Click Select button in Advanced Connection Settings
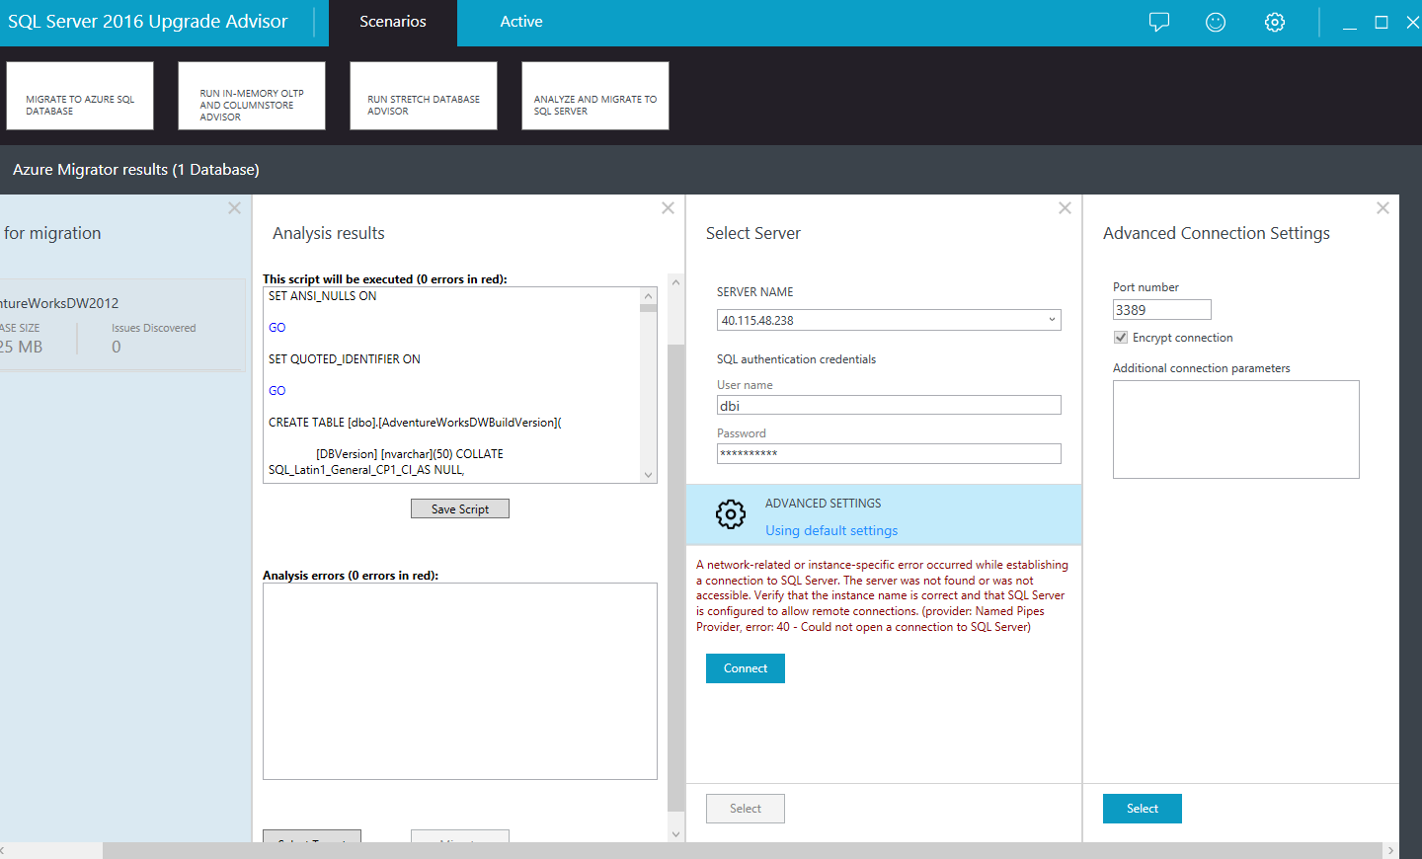 [1143, 809]
